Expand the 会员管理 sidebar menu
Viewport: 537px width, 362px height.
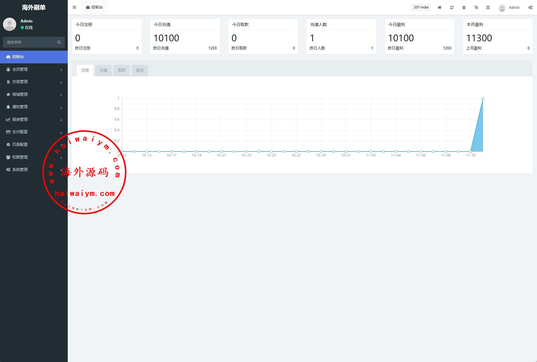20,69
